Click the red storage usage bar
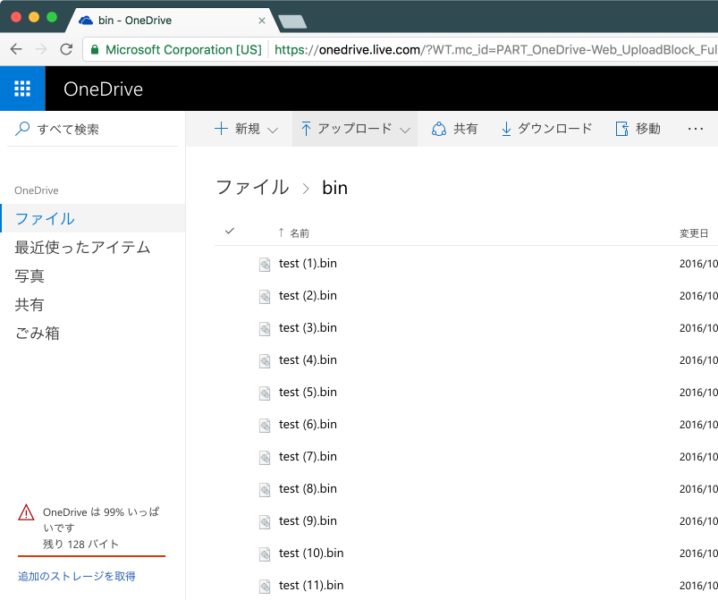This screenshot has width=718, height=600. (91, 556)
